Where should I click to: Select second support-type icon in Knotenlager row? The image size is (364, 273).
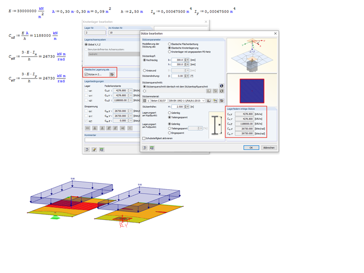tap(95, 128)
